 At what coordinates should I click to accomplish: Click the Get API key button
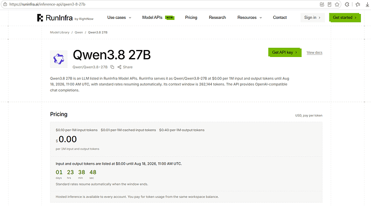pyautogui.click(x=284, y=52)
